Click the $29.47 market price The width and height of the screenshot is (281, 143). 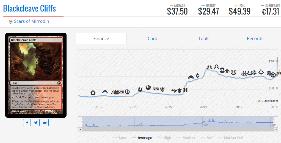(208, 11)
